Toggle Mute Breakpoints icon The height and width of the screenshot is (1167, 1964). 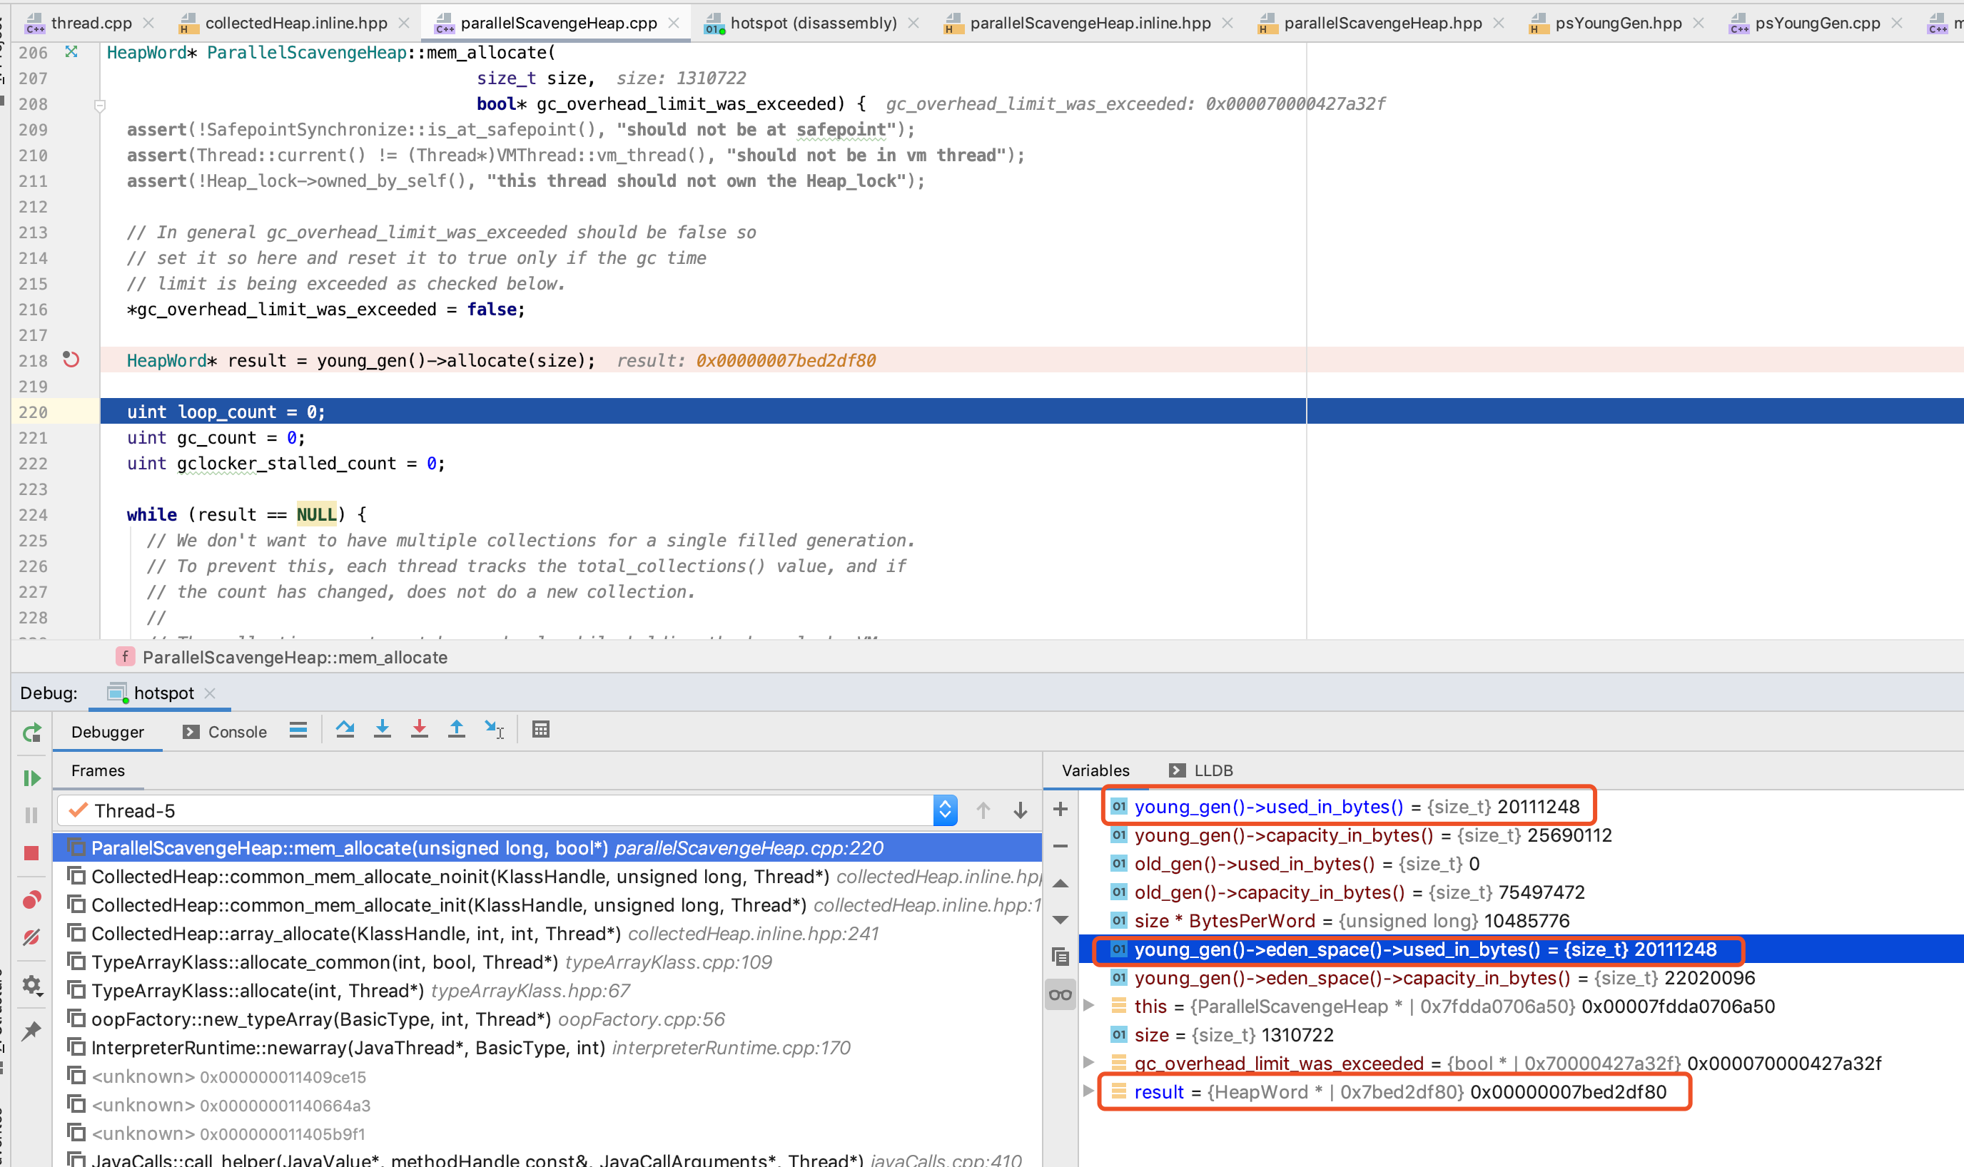coord(31,937)
